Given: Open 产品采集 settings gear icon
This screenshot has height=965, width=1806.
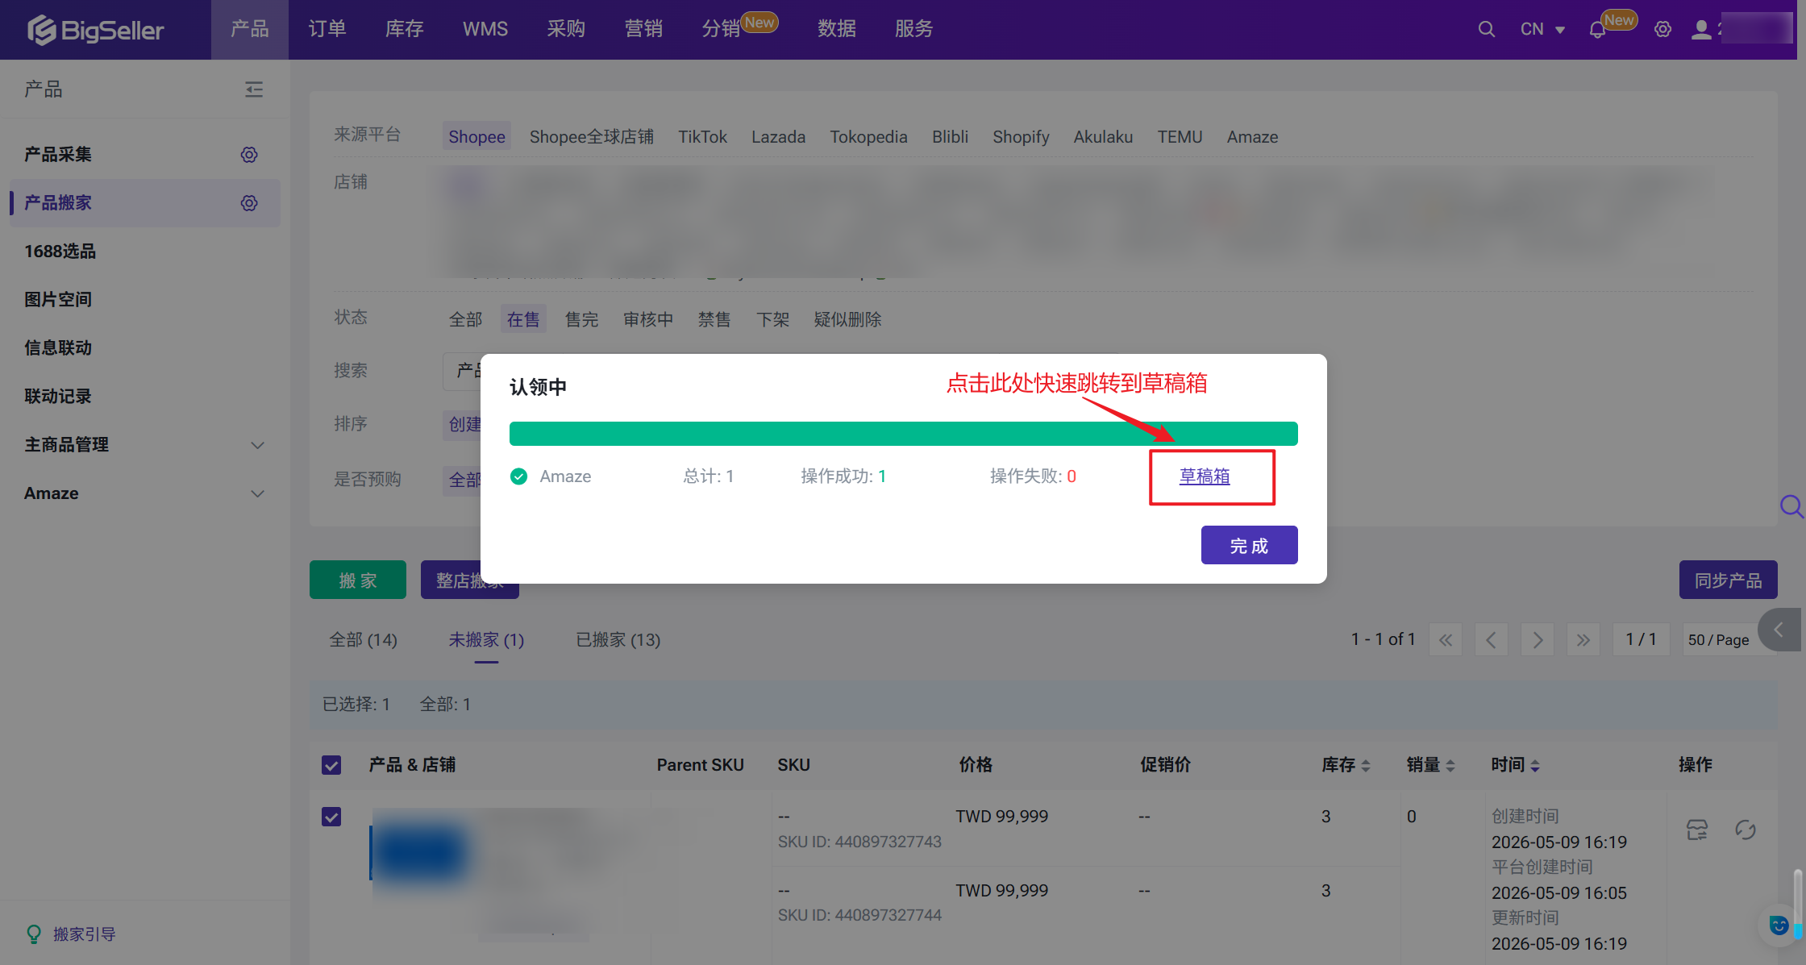Looking at the screenshot, I should pyautogui.click(x=249, y=154).
